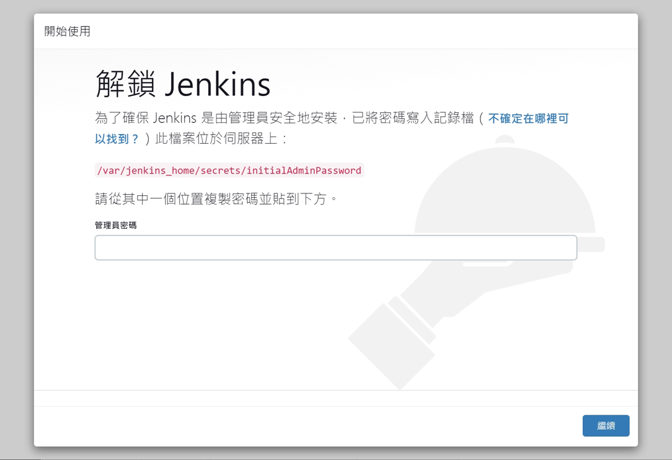Click the 請從其中一個位置複製密碼並貼到下方 instruction text
The height and width of the screenshot is (460, 672).
tap(216, 199)
